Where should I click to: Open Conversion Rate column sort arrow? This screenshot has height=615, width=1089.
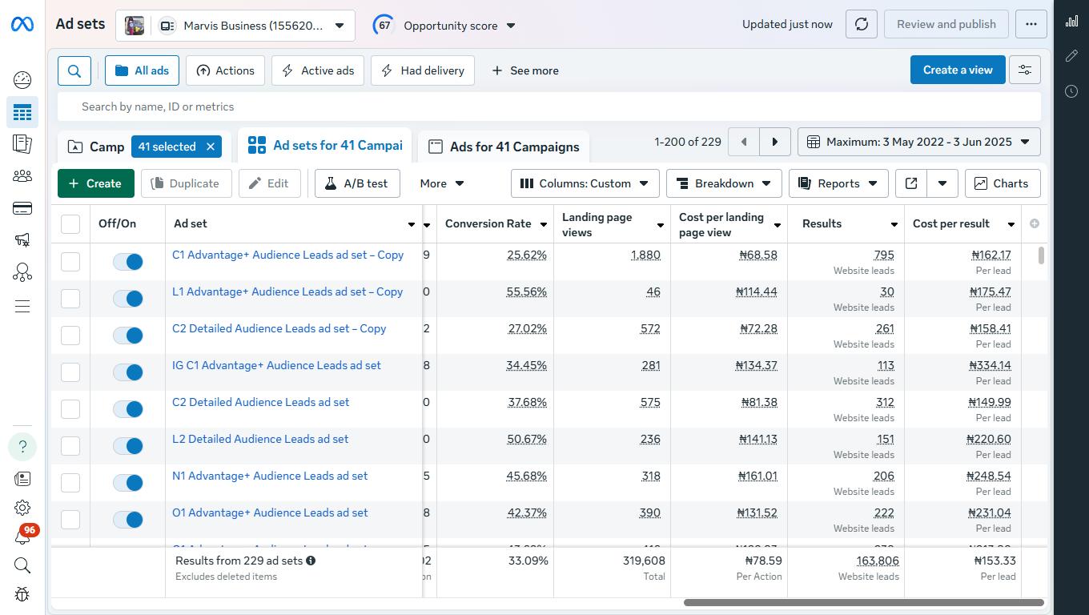[x=543, y=225]
